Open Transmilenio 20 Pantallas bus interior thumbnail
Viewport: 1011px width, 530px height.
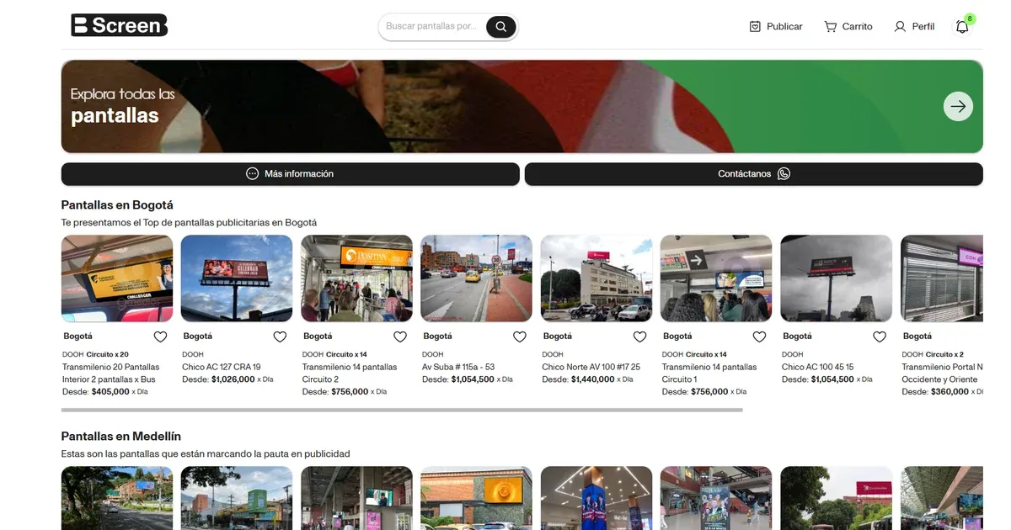117,278
